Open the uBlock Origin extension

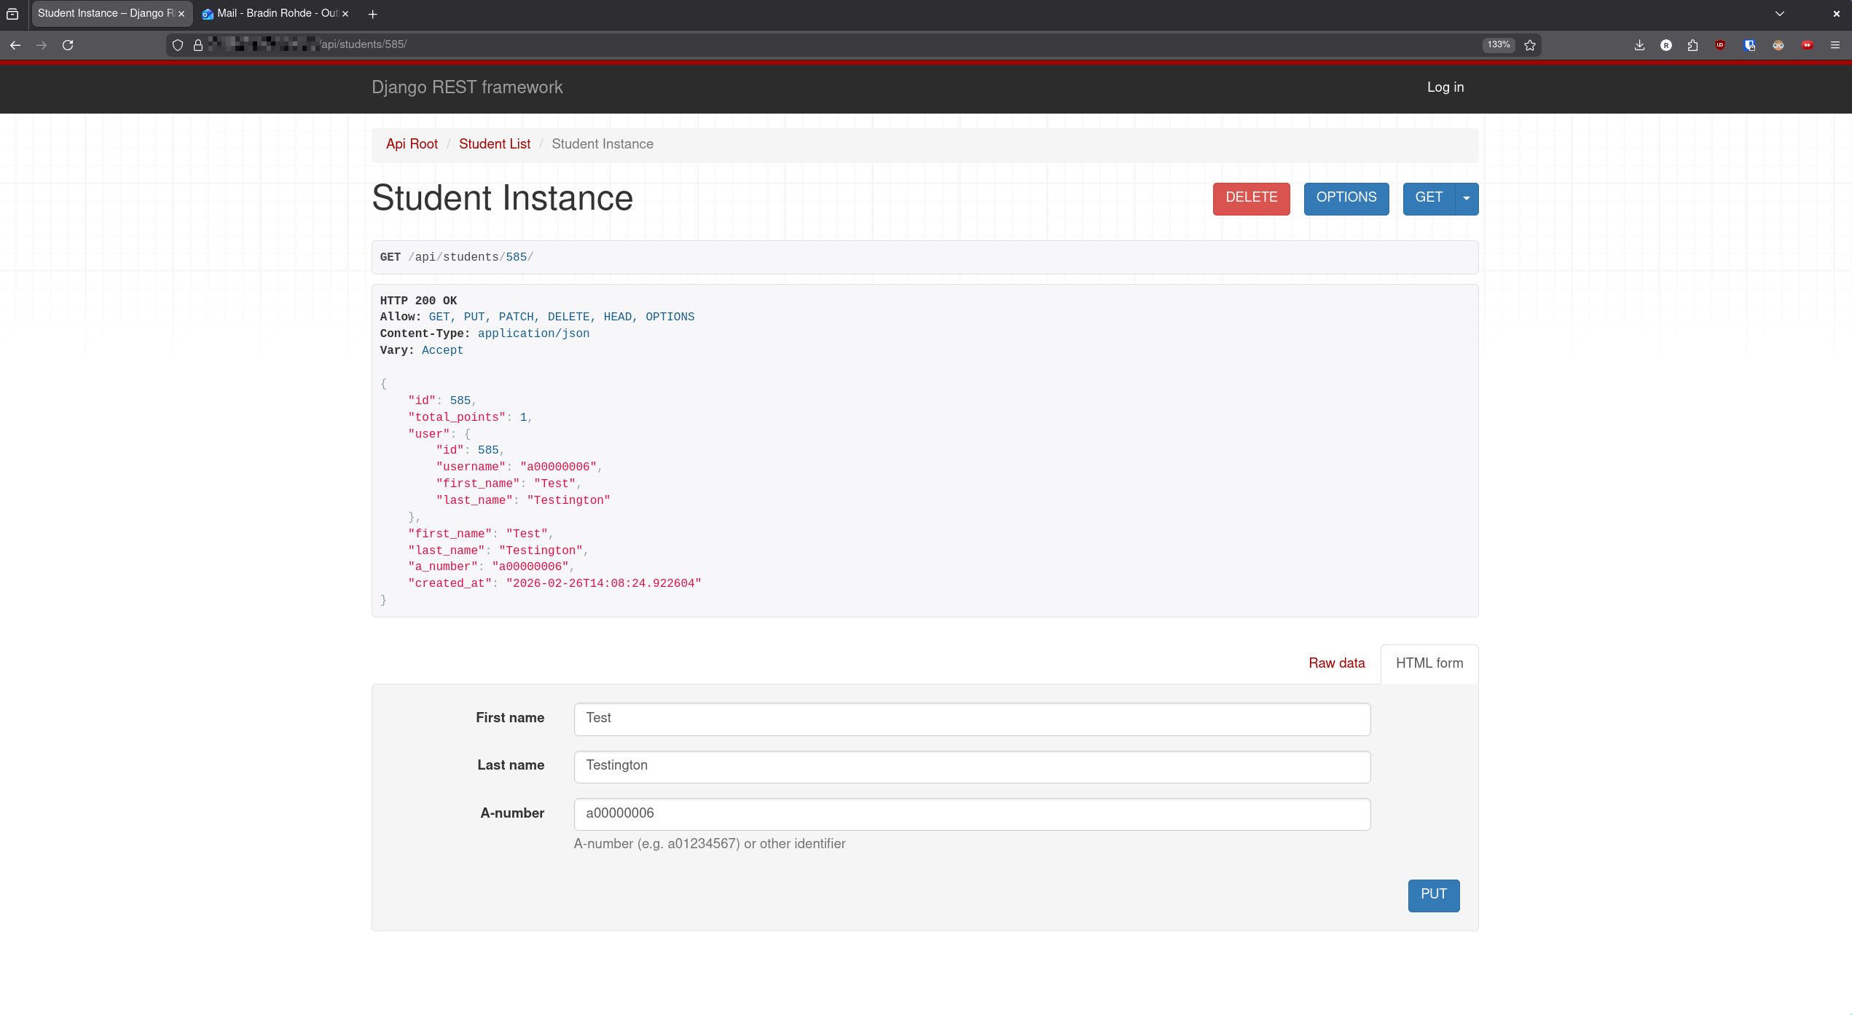[x=1720, y=45]
